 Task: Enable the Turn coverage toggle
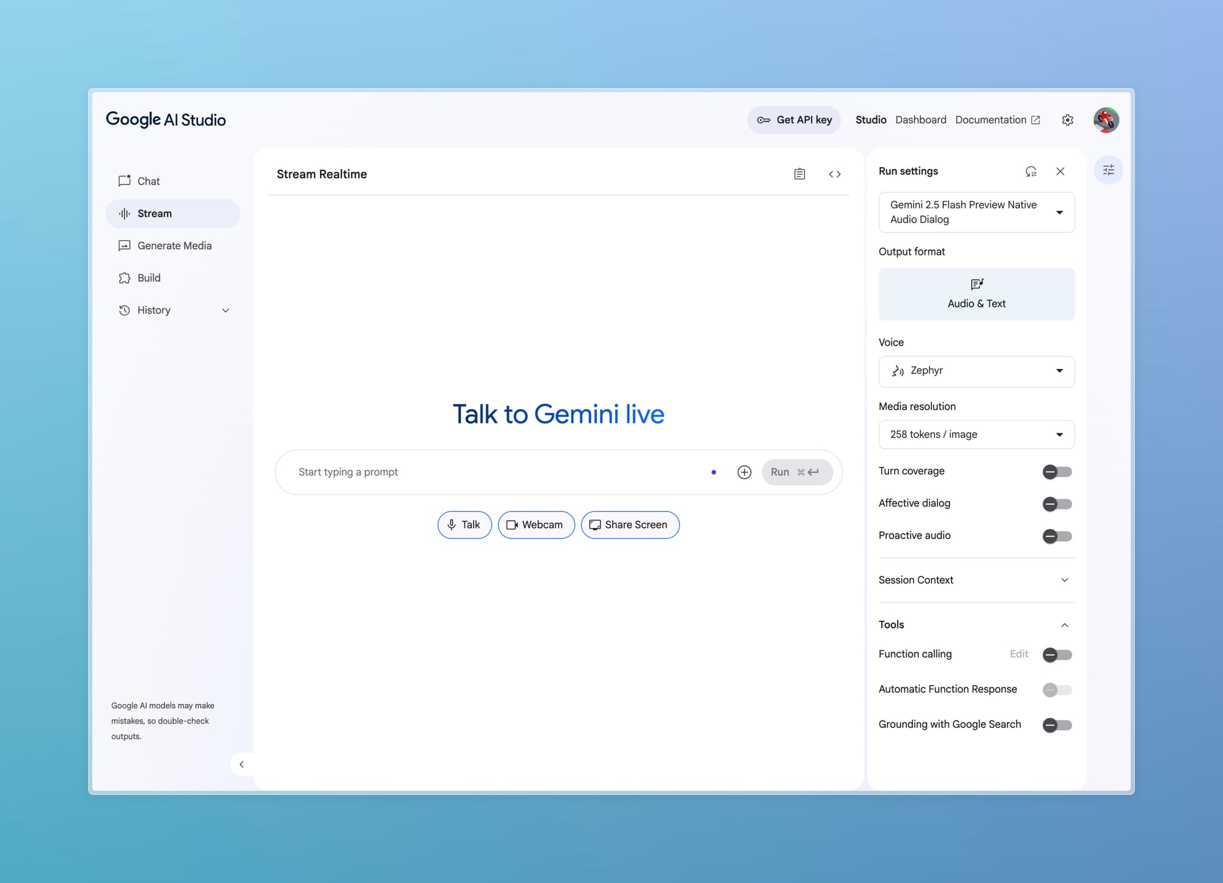coord(1056,472)
